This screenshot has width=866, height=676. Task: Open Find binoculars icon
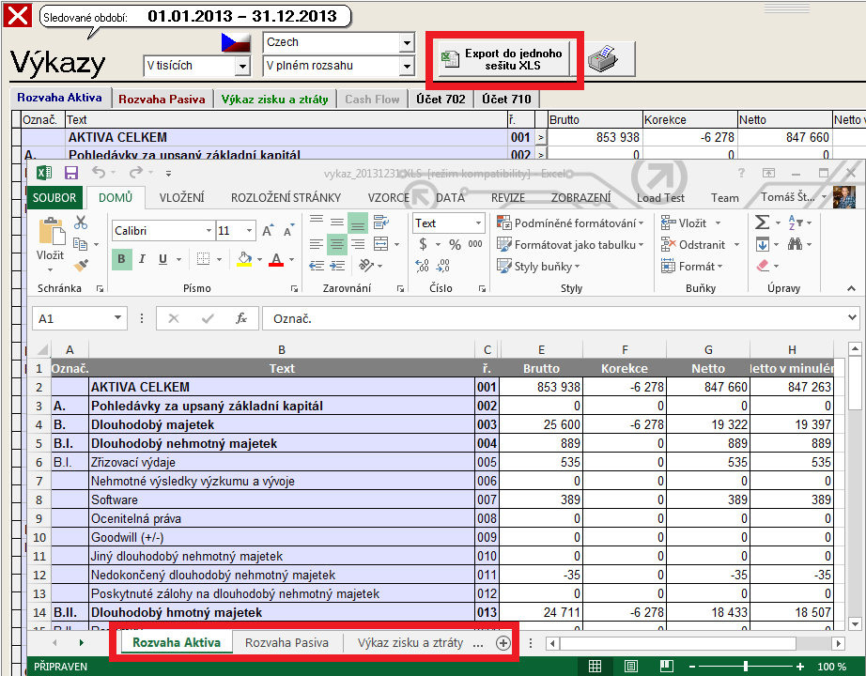[795, 244]
